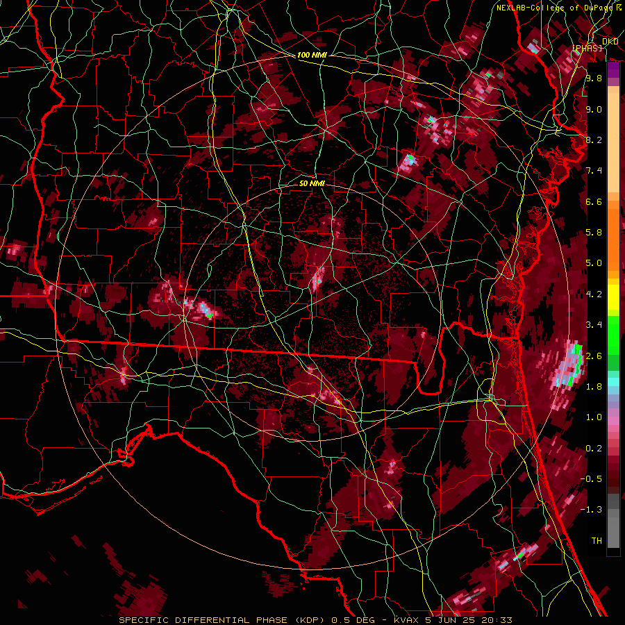Click the arrow icon beside the DuPage label
Viewport: 625px width, 625px height.
click(x=619, y=7)
